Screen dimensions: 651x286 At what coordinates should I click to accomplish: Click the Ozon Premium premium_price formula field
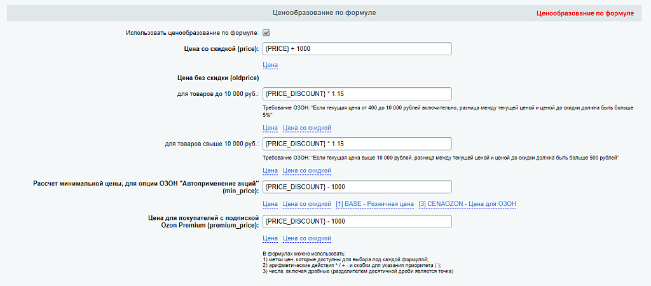tap(357, 221)
